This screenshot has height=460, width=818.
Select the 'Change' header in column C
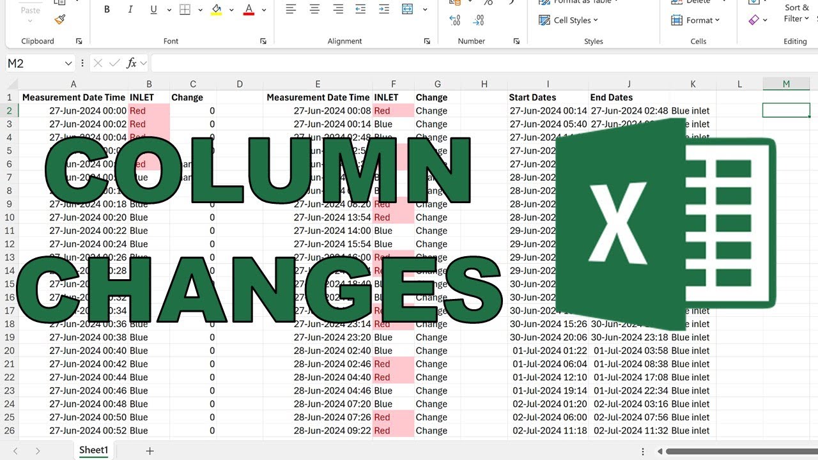pyautogui.click(x=193, y=97)
